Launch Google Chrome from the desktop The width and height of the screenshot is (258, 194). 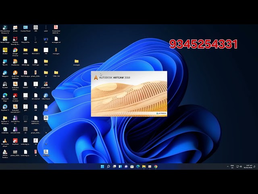[x=15, y=52]
